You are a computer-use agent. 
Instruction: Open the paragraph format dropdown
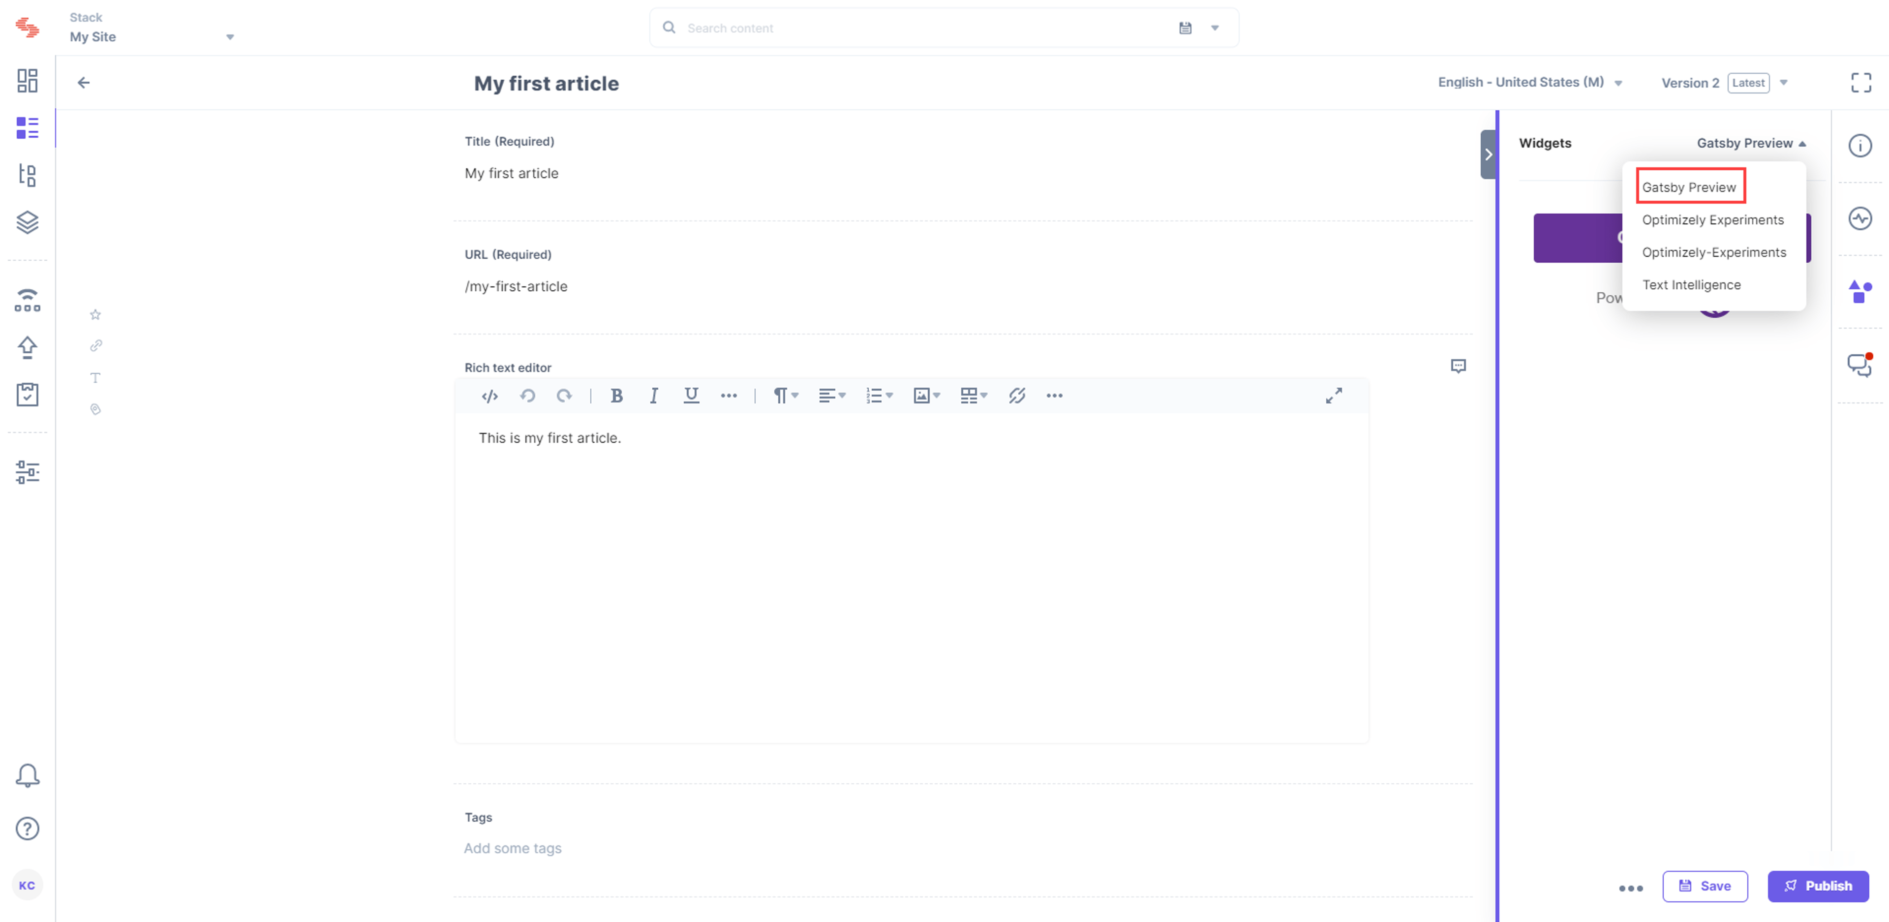tap(786, 396)
